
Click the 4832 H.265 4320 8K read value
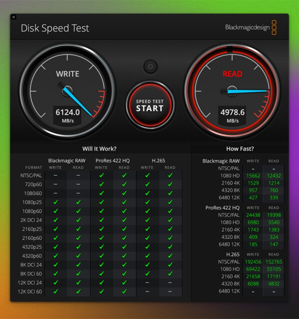click(274, 284)
